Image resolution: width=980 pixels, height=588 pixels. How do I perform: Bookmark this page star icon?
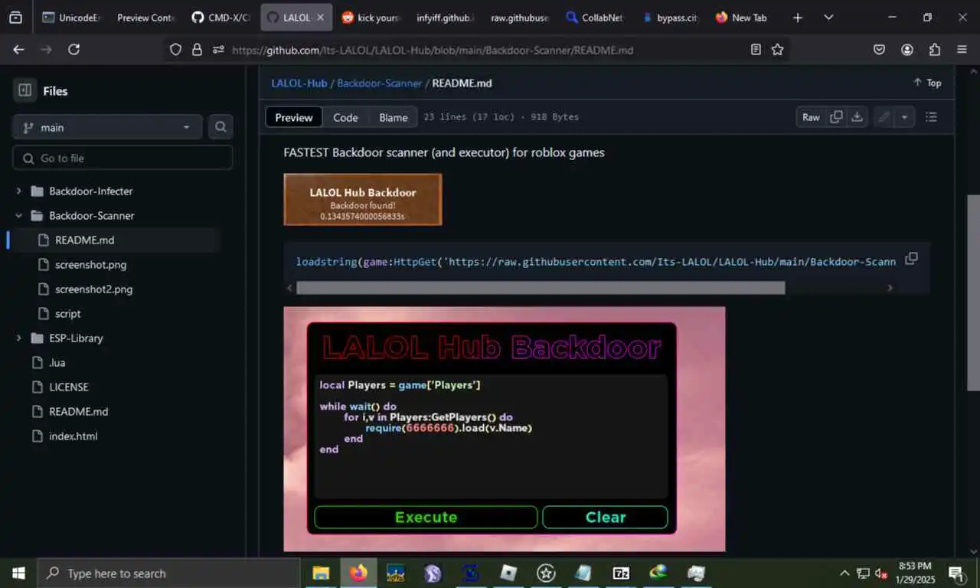coord(777,50)
